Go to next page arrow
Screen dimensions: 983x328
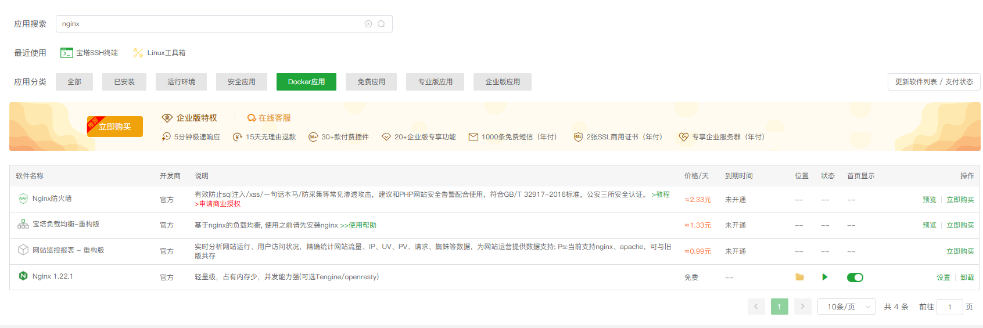[x=803, y=307]
